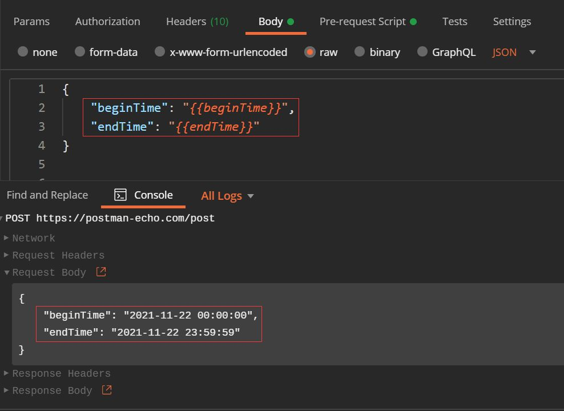Click the beginTime variable in editor
The height and width of the screenshot is (411, 564).
pos(236,108)
